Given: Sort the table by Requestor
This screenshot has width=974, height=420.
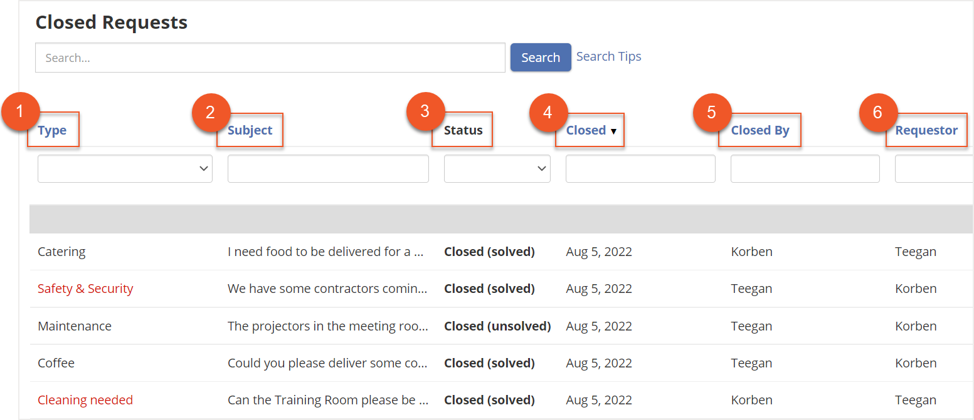Looking at the screenshot, I should (x=926, y=130).
